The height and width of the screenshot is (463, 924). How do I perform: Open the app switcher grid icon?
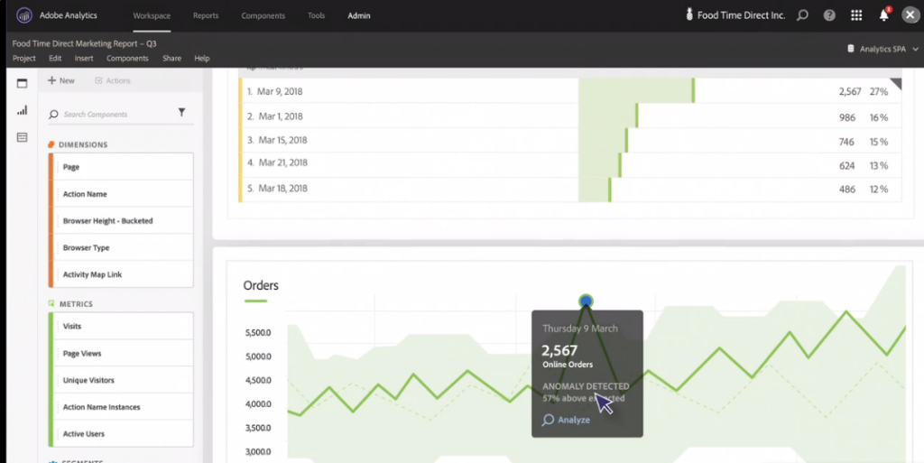click(x=856, y=15)
